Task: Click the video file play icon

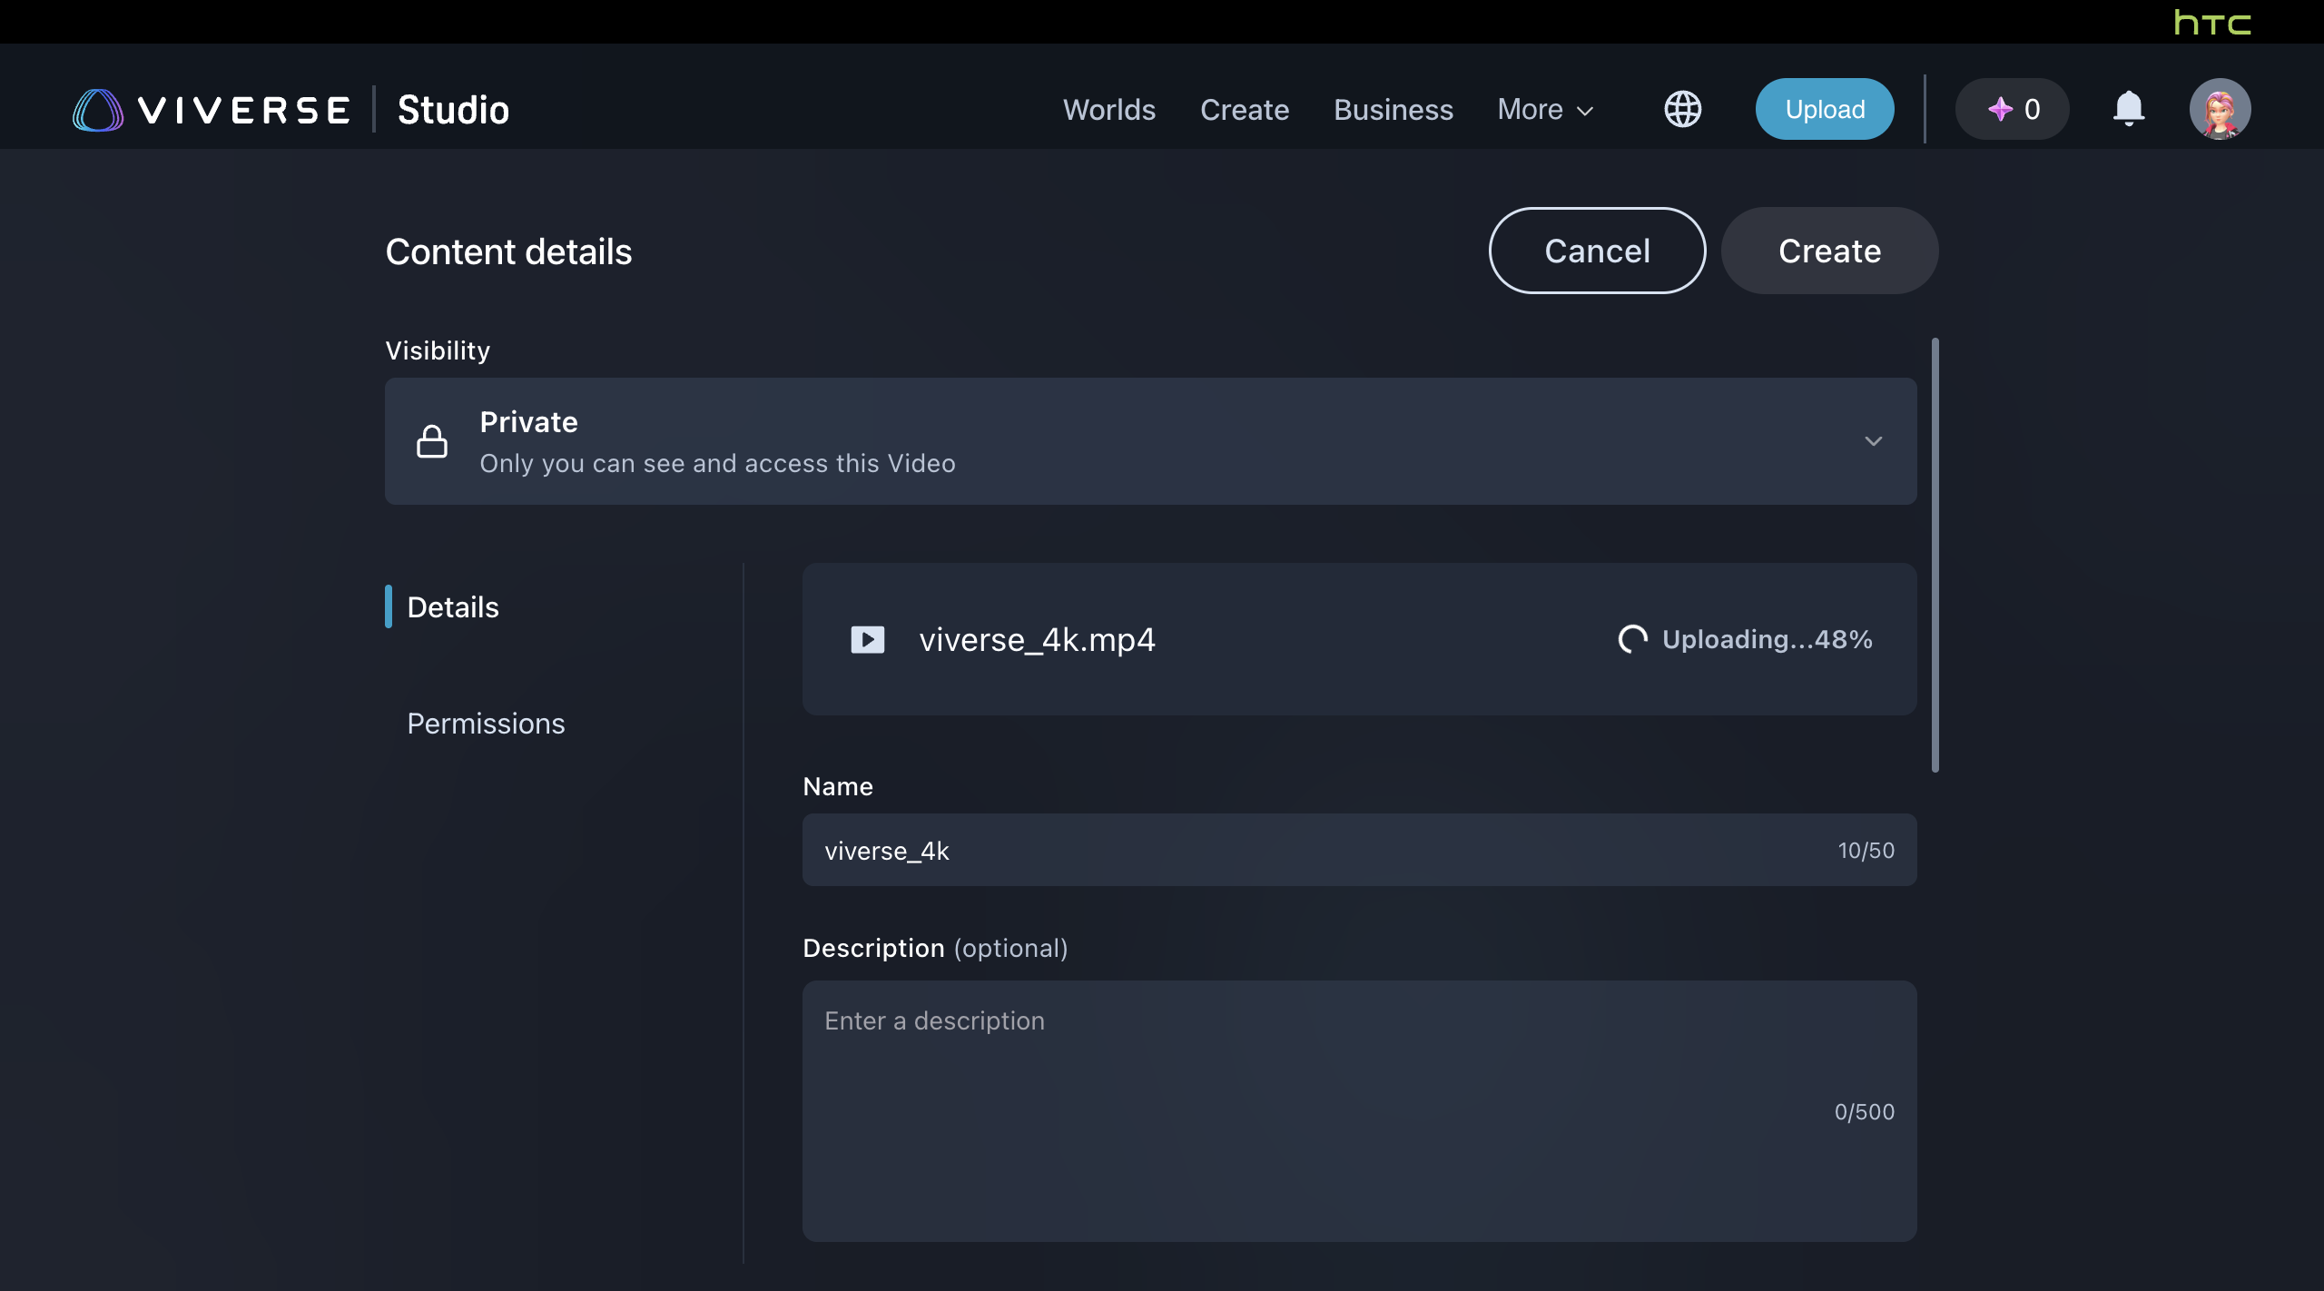Action: [867, 639]
